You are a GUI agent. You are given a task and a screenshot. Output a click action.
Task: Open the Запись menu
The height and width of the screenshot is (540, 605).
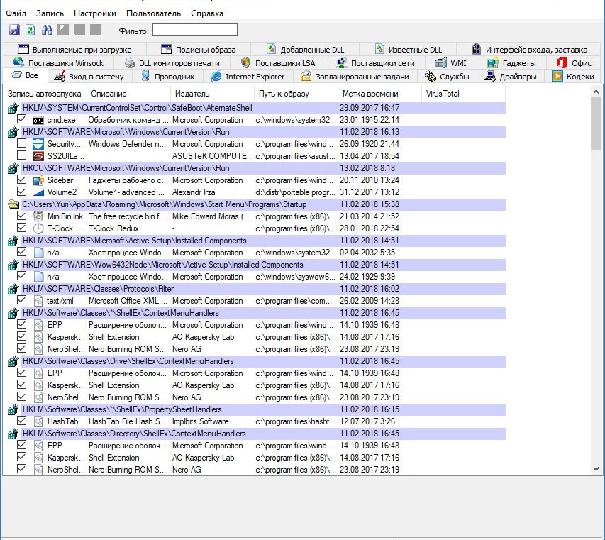tap(50, 13)
